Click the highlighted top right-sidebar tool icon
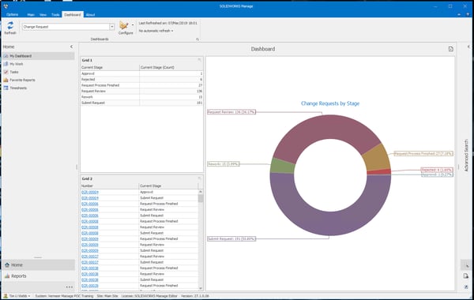 467,265
